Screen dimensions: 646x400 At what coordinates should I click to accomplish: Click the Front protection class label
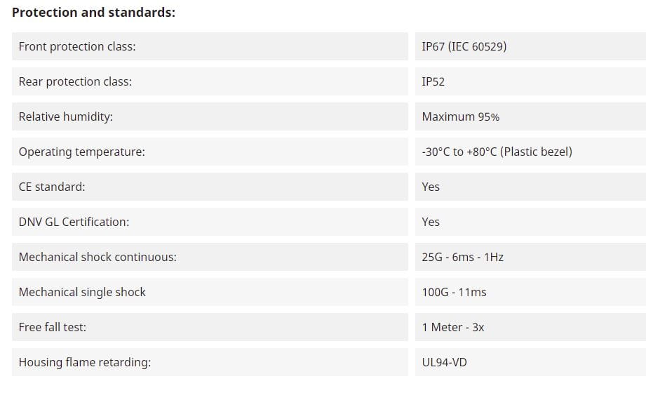click(77, 46)
